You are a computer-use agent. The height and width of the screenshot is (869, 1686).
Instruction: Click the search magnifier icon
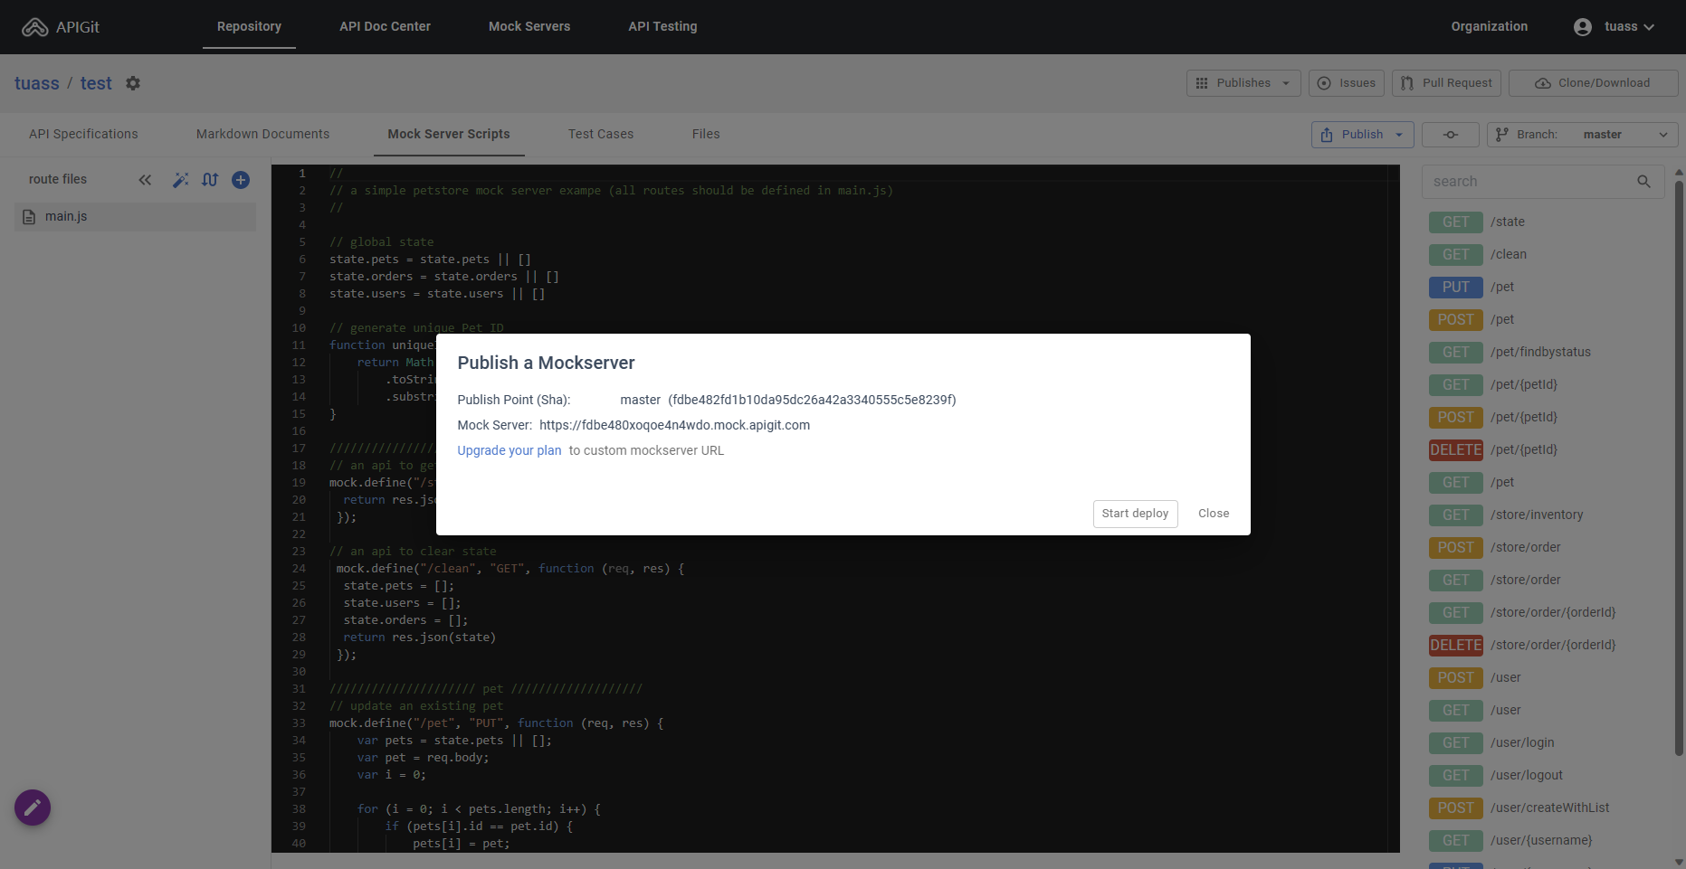pos(1643,182)
